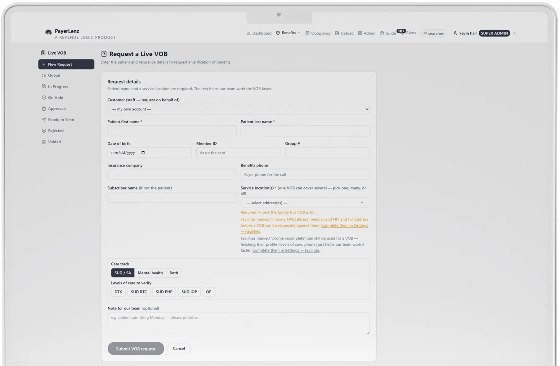The image size is (560, 366).
Task: Open the Ready to Send paper-plane icon
Action: [x=44, y=120]
